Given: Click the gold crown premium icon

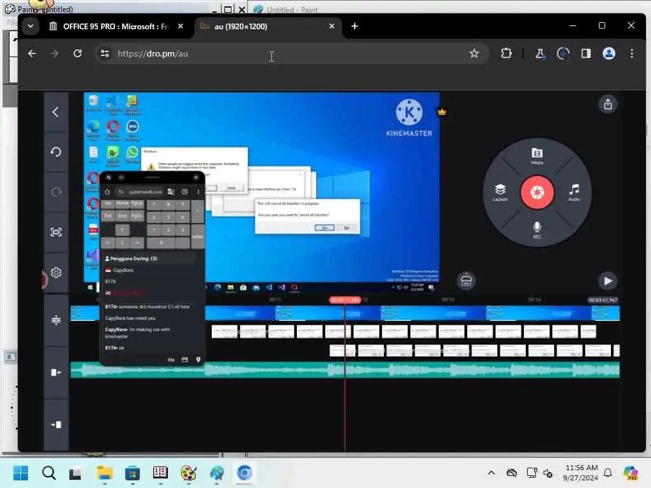Looking at the screenshot, I should [x=442, y=111].
